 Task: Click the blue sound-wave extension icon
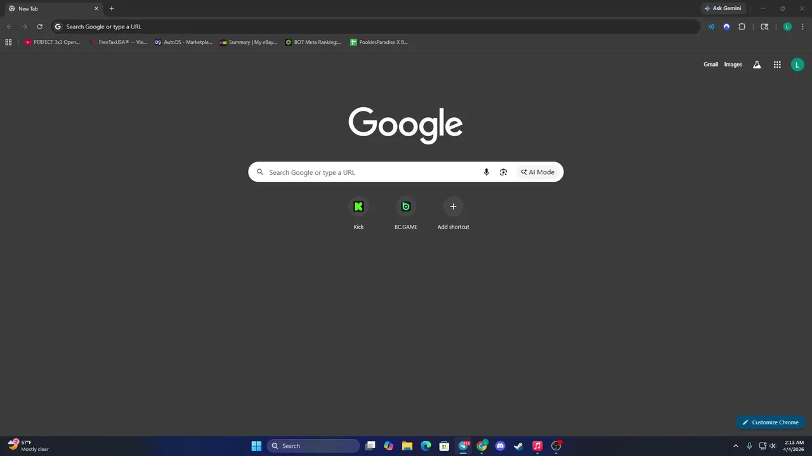click(711, 27)
